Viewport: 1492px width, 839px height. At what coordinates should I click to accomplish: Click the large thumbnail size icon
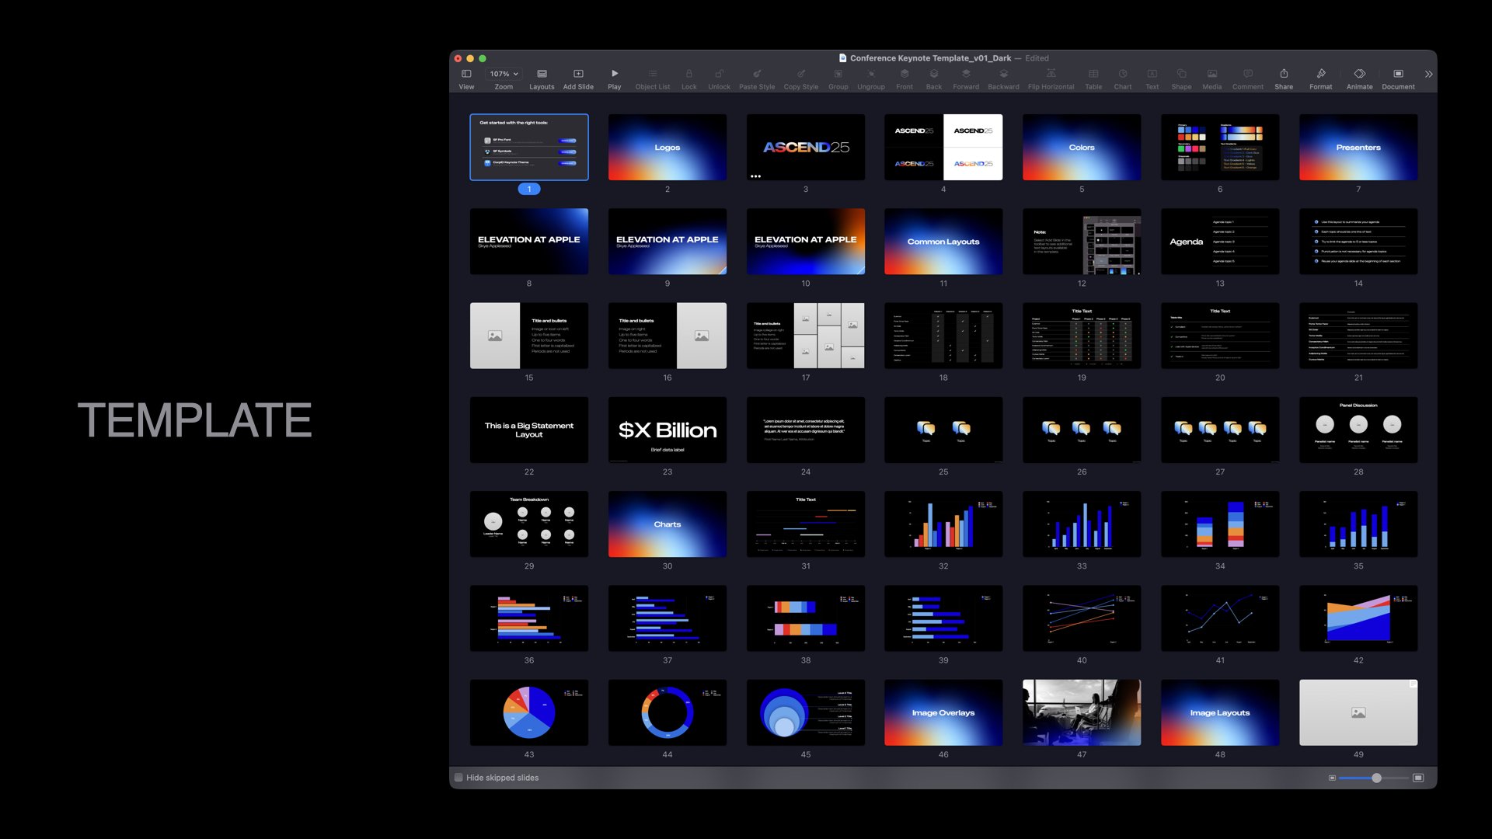click(1418, 778)
